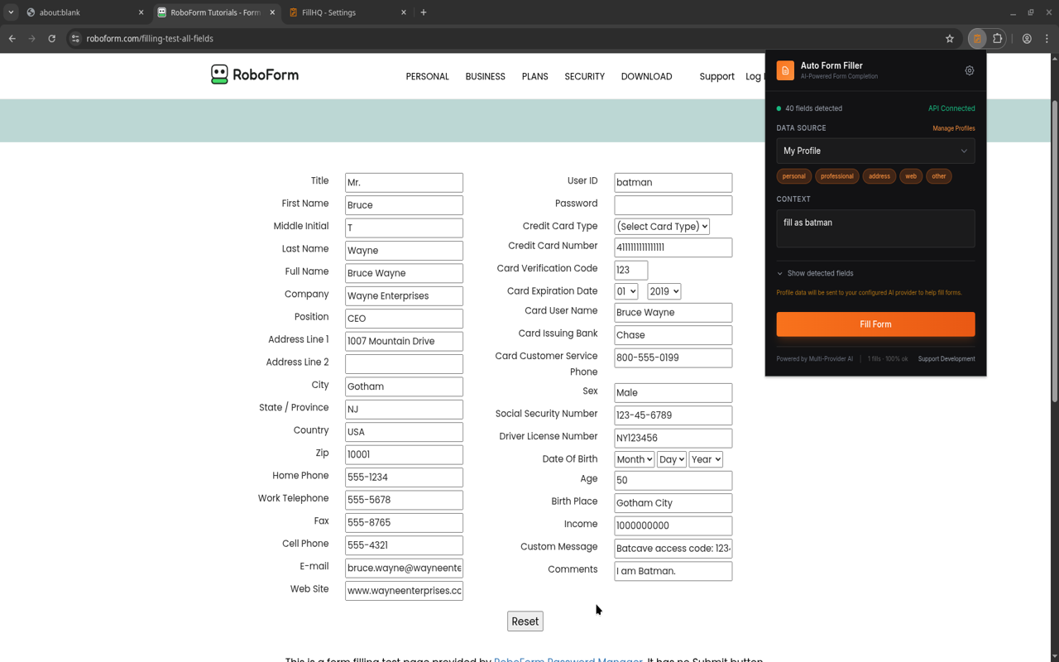The height and width of the screenshot is (662, 1059).
Task: Go back to previous page
Action: click(12, 38)
